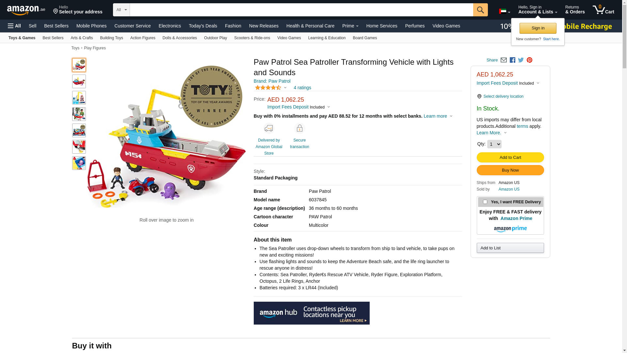Share product via email icon

click(504, 60)
